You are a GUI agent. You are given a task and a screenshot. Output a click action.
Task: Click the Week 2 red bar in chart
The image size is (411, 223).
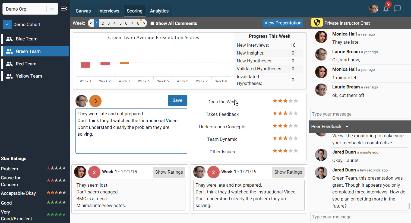click(x=105, y=64)
